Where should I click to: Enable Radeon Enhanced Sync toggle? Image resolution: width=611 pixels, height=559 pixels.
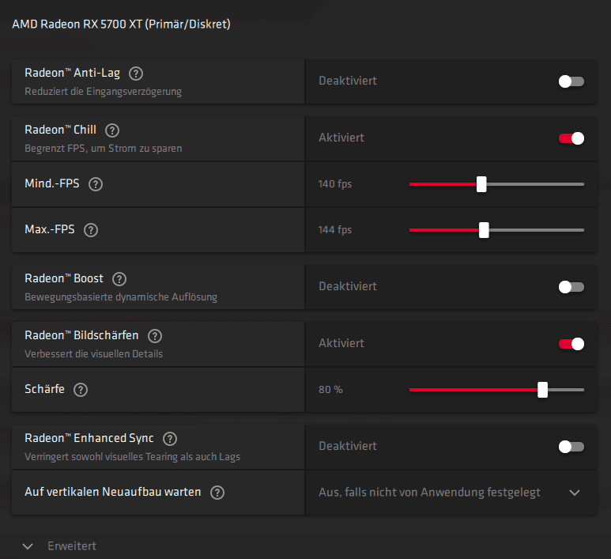click(x=571, y=447)
